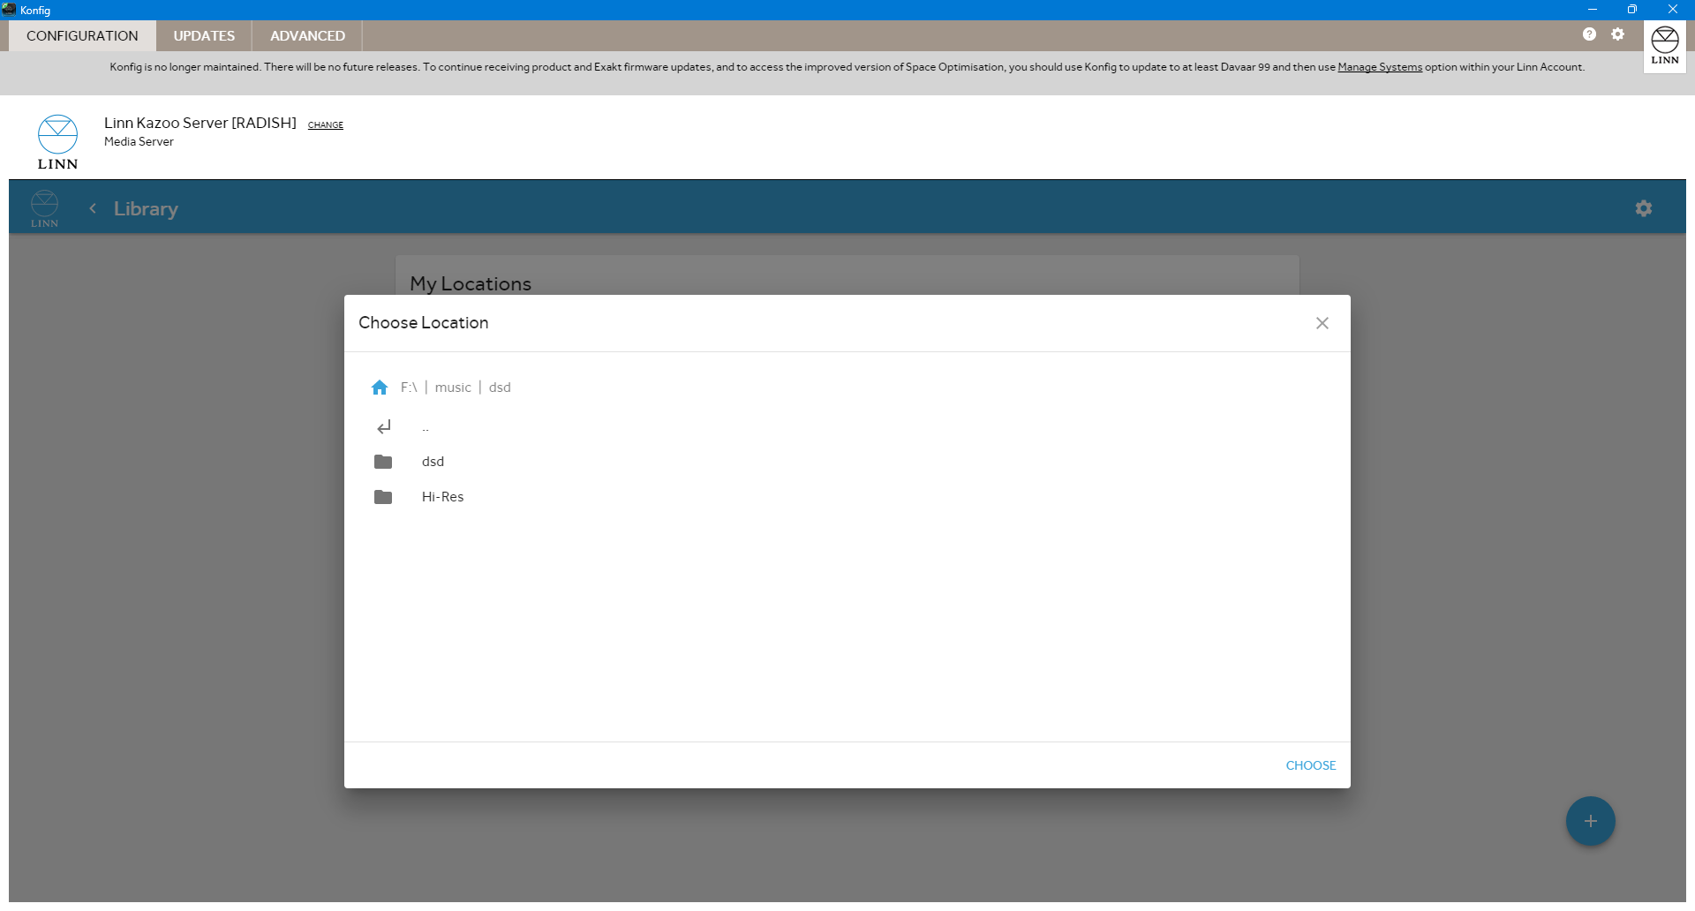Switch to the UPDATES tab

tap(204, 36)
